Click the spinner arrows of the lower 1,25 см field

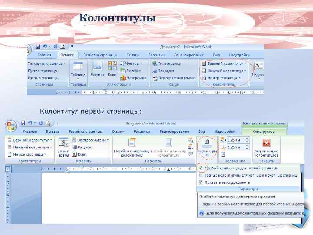tap(247, 147)
